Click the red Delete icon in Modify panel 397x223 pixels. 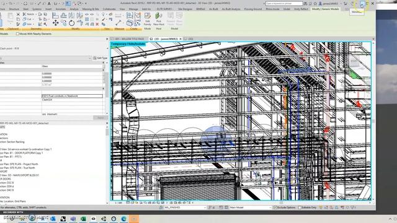pos(97,24)
